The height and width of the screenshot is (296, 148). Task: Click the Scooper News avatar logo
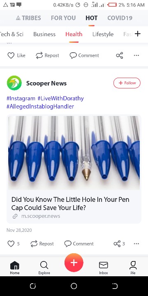click(14, 83)
